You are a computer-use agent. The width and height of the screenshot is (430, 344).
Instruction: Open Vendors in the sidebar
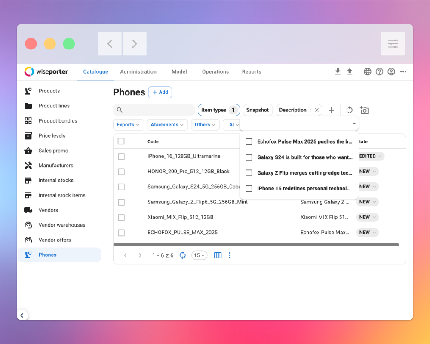(x=59, y=210)
